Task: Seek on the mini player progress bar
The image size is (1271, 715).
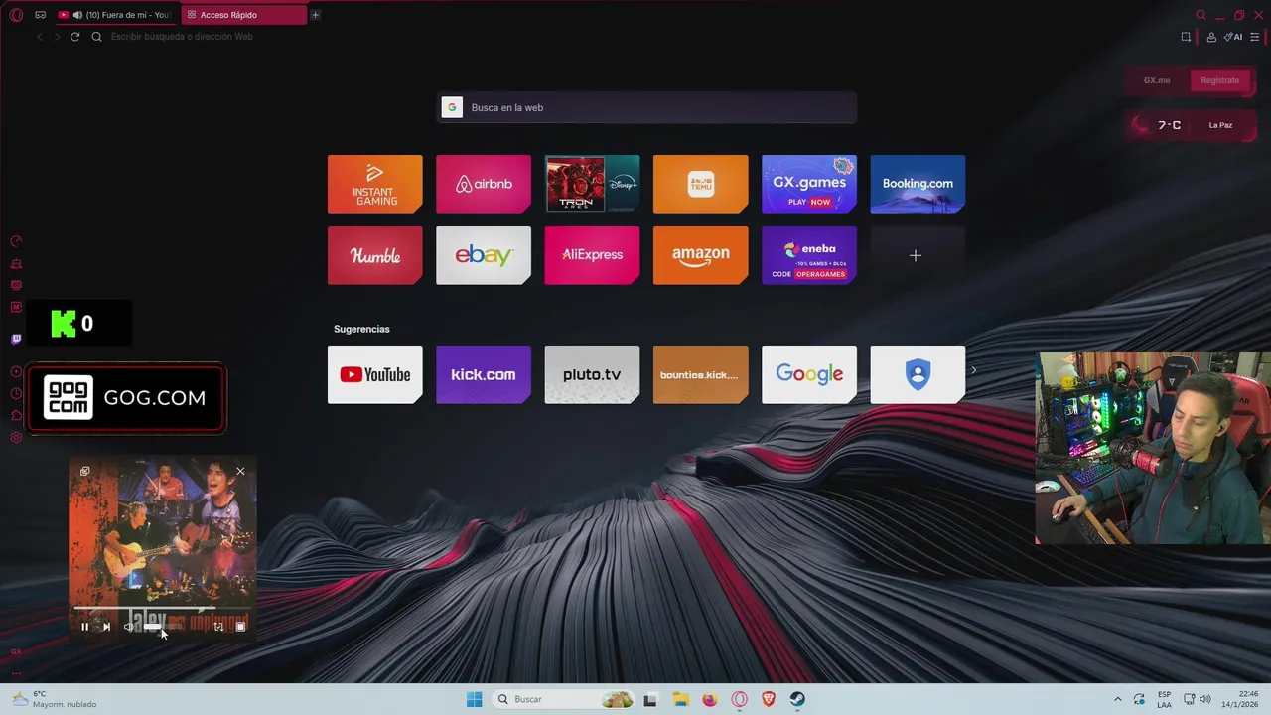Action: coord(162,608)
